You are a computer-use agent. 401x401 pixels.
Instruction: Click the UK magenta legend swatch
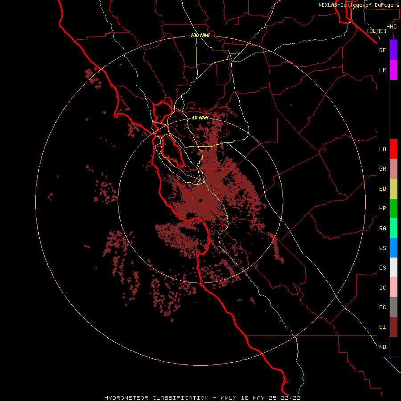click(x=393, y=70)
